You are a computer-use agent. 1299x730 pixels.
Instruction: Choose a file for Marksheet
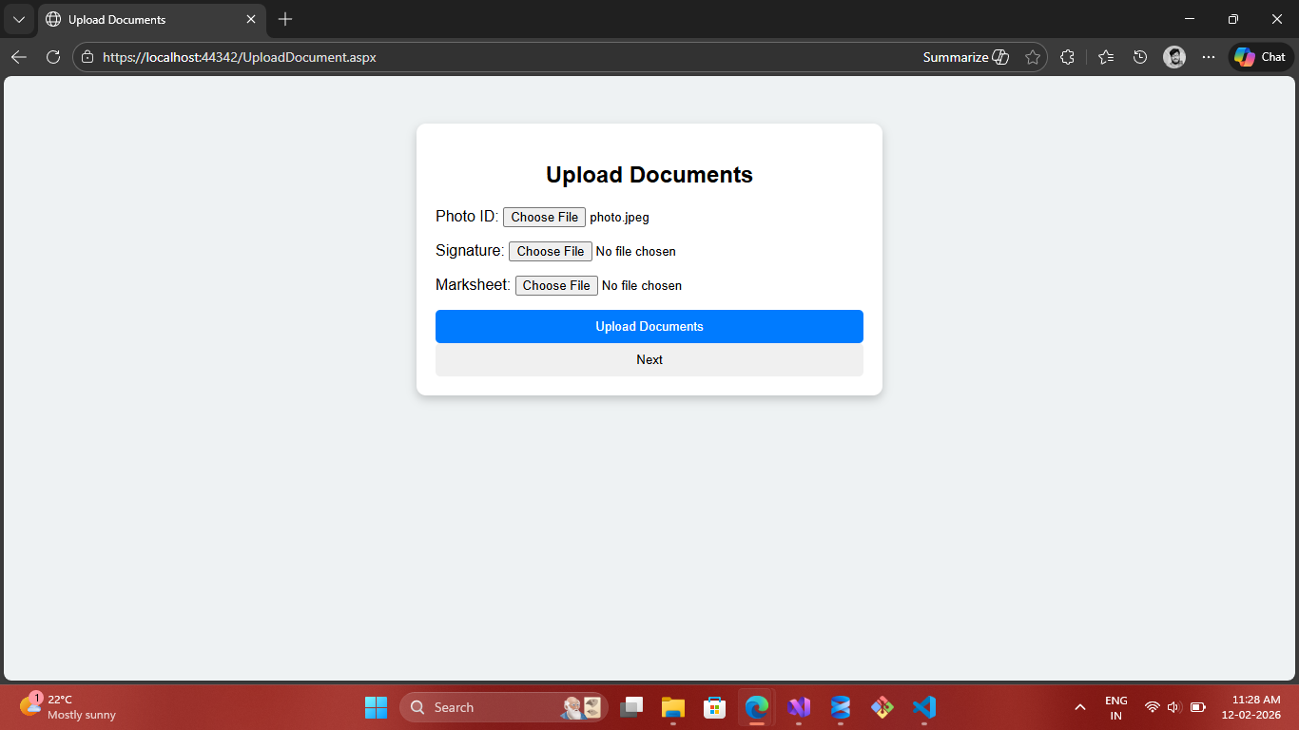556,285
